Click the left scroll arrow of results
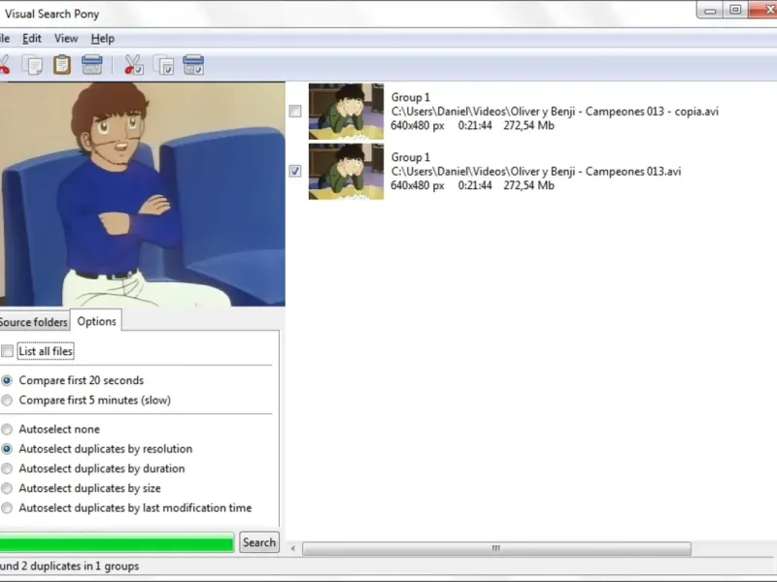 click(x=293, y=548)
